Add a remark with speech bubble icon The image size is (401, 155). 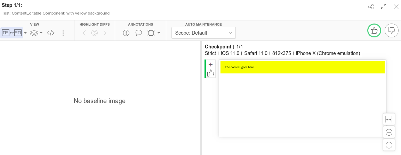pyautogui.click(x=138, y=33)
